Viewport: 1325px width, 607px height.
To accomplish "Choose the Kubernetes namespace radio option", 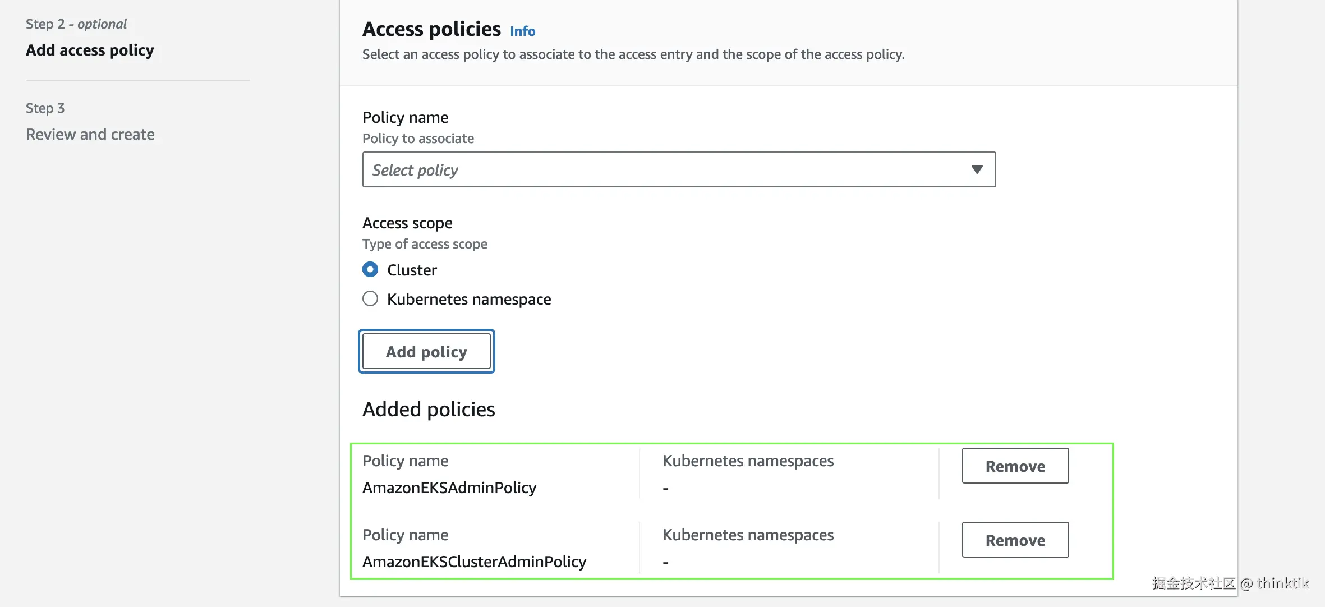I will [x=370, y=298].
